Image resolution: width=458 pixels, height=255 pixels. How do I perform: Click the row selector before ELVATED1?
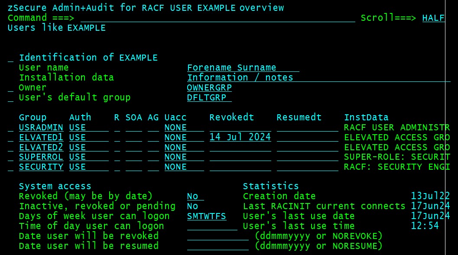[x=10, y=137]
